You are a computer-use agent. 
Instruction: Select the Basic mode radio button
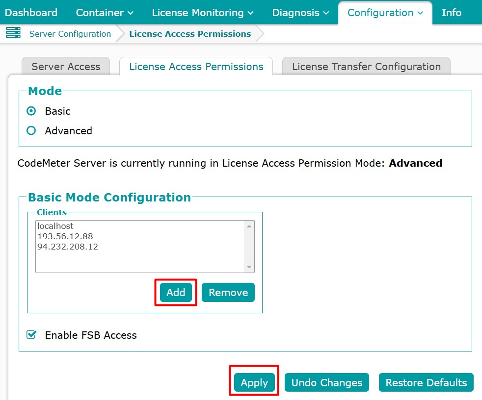click(31, 111)
